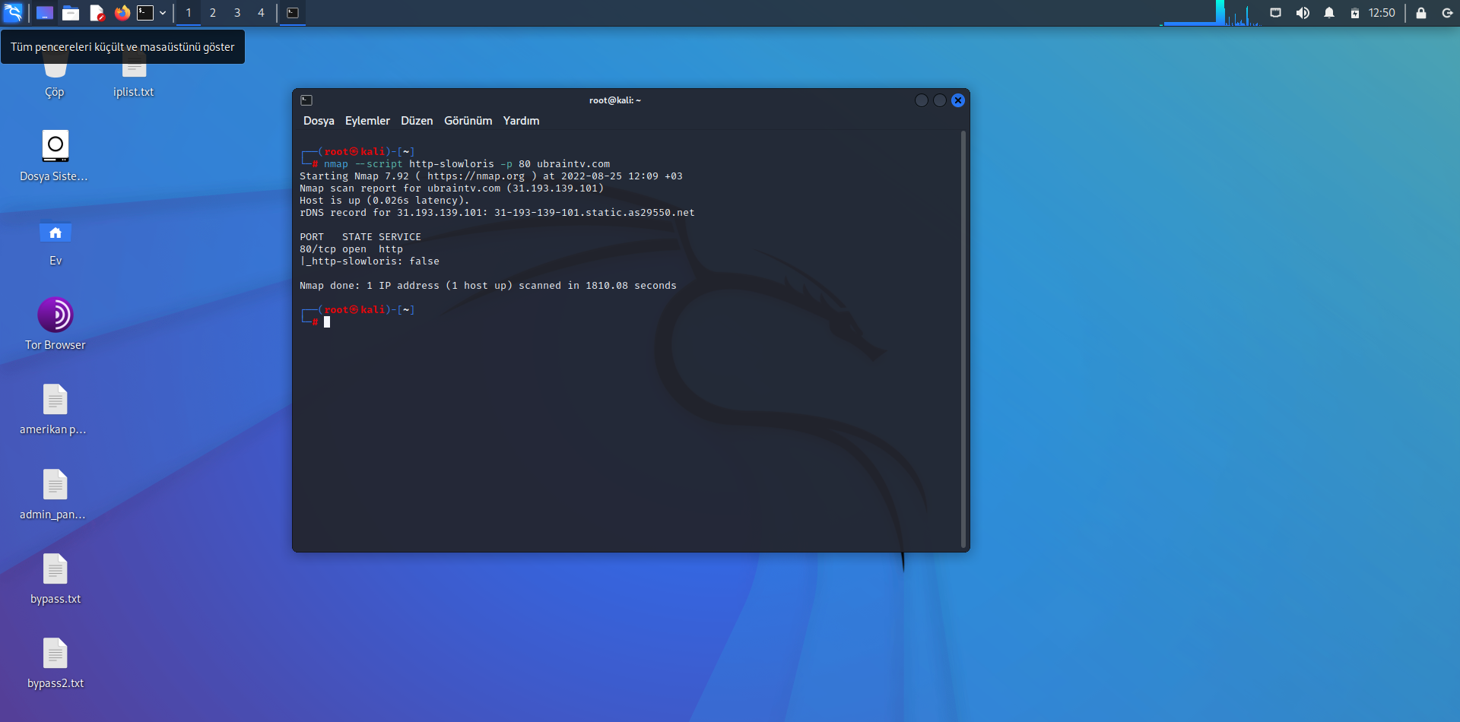Open the Düzen menu

point(417,121)
